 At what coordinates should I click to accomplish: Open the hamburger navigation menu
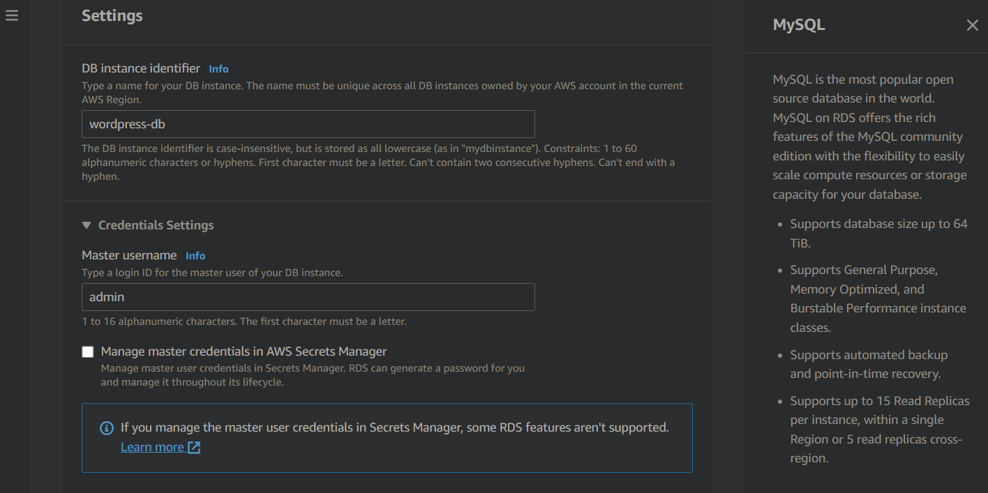point(12,15)
